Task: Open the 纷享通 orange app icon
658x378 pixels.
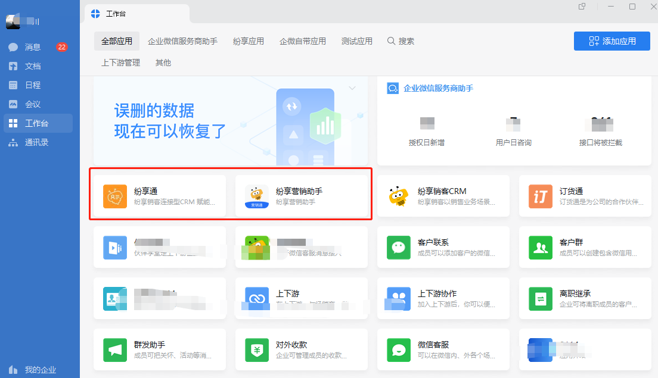Action: click(115, 196)
